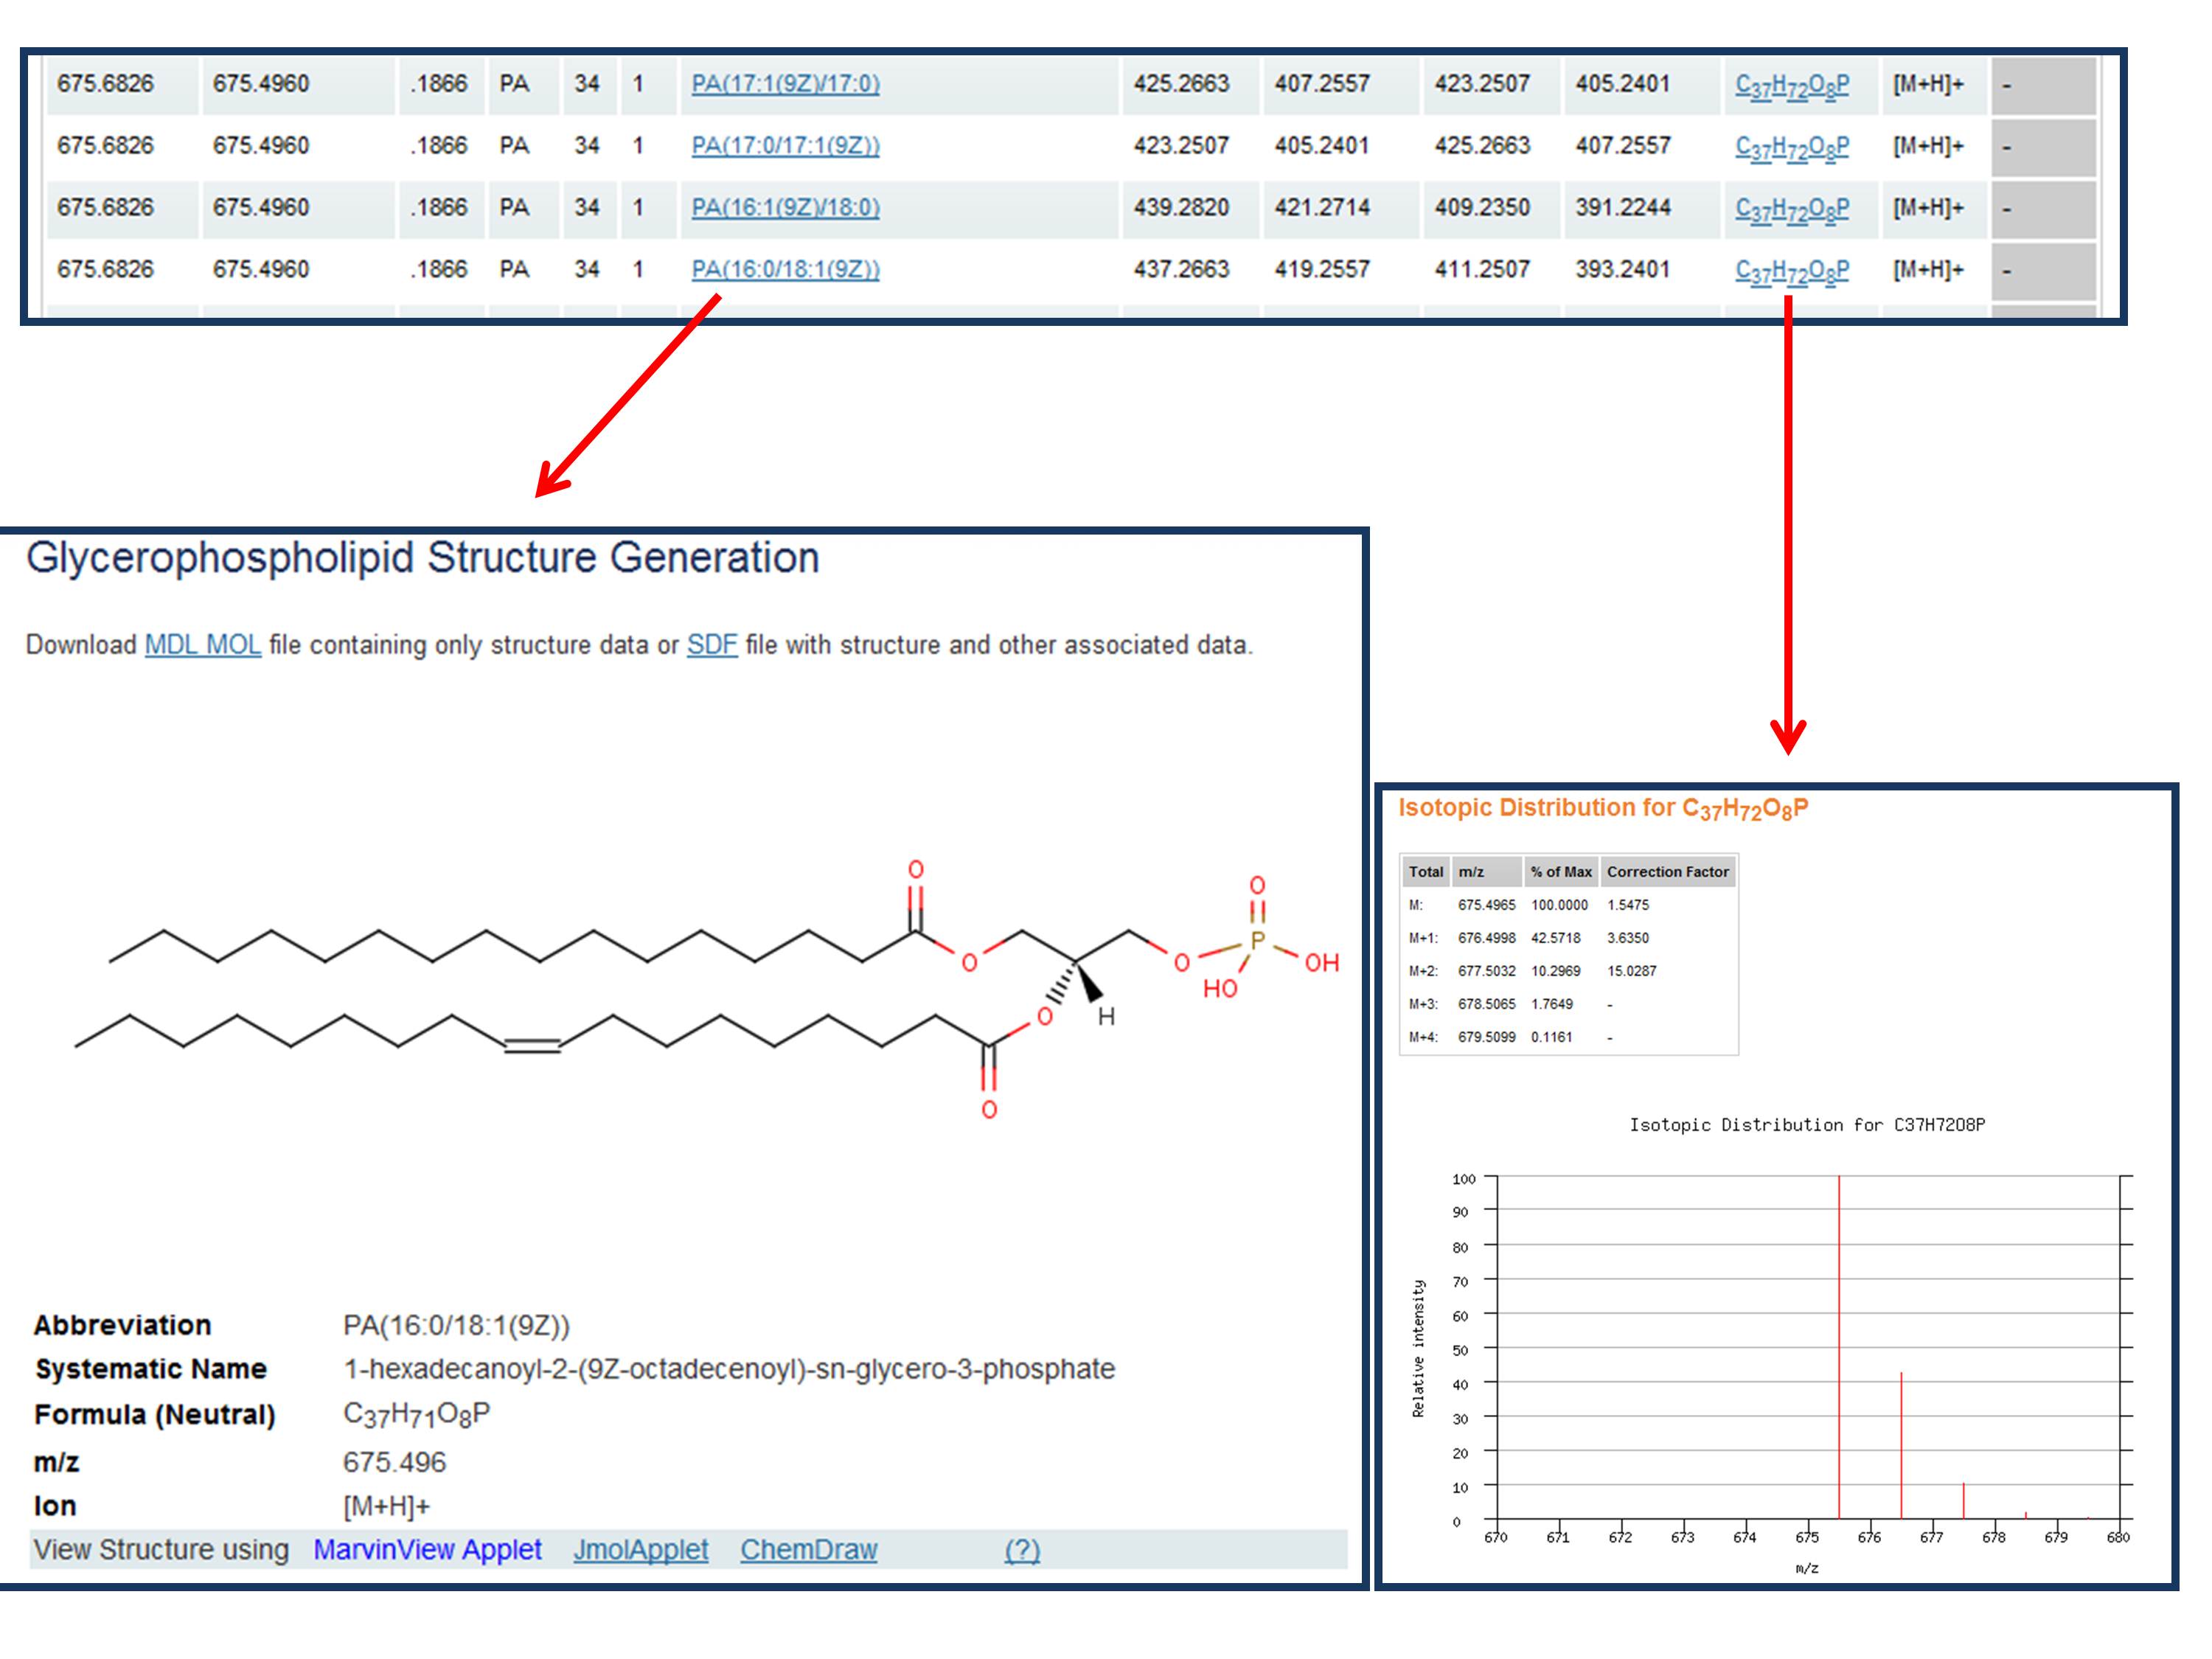Click the PA(16:1(9Z)/18:0) lipid link

785,208
